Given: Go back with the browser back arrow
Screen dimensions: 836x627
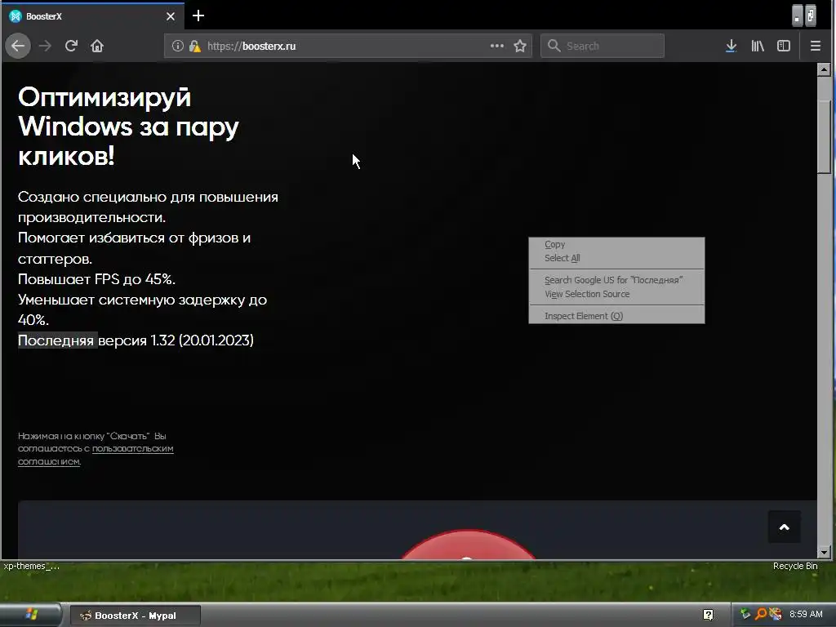Looking at the screenshot, I should coord(18,46).
